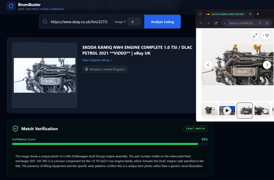Select the highlighted third eBay thumbnail
The image size is (274, 180).
coord(245,111)
